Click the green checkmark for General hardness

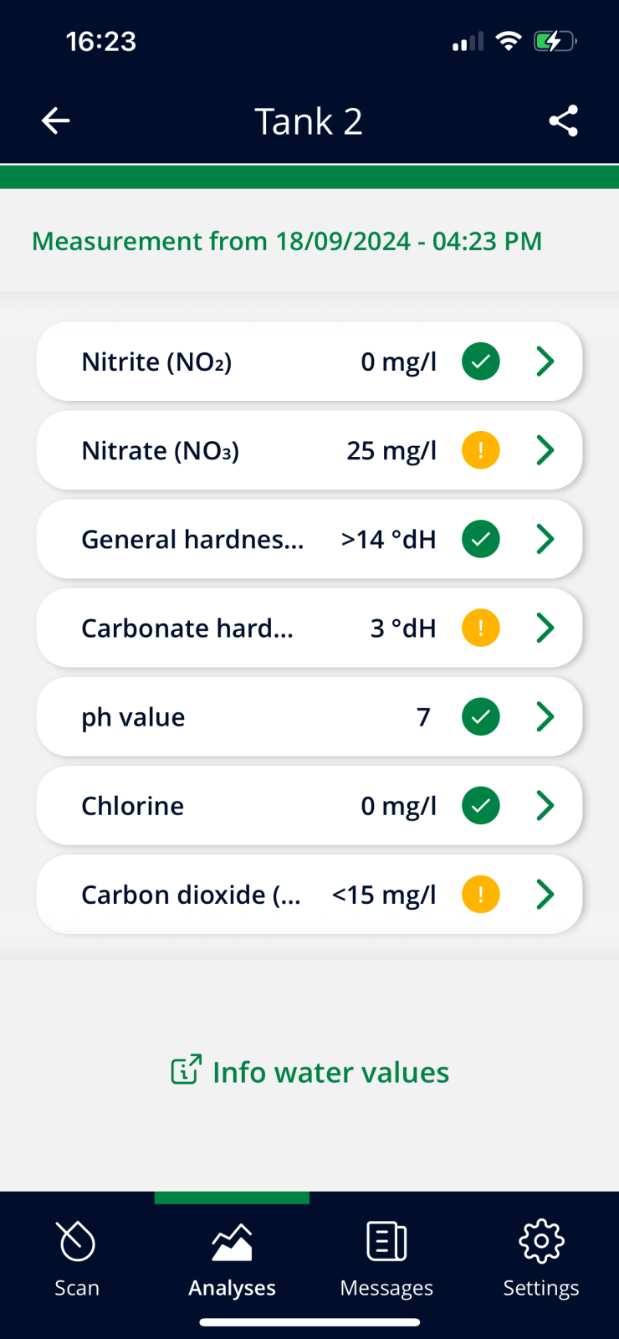coord(481,539)
